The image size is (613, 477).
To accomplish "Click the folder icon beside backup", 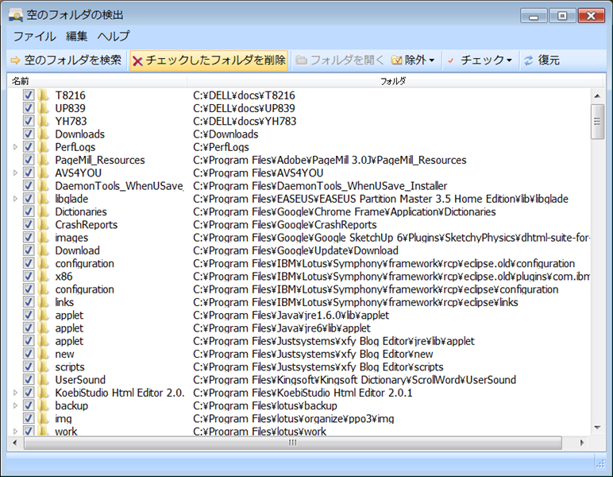I will [44, 405].
